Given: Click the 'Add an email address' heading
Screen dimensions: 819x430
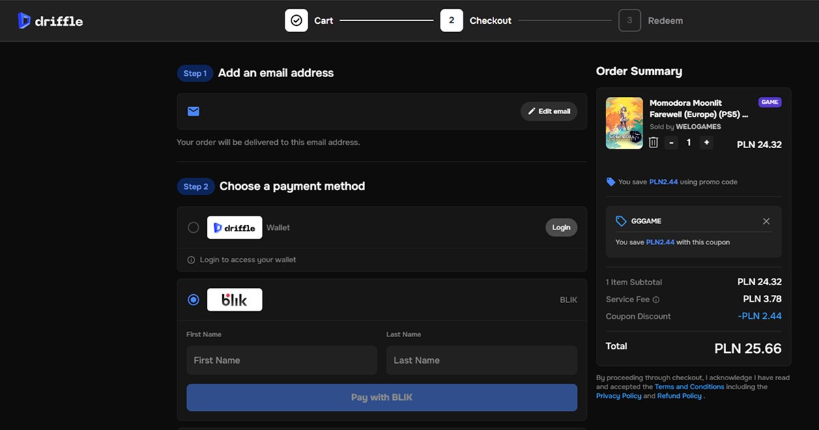Looking at the screenshot, I should 276,73.
